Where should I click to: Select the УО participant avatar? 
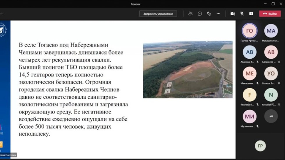(x=271, y=73)
